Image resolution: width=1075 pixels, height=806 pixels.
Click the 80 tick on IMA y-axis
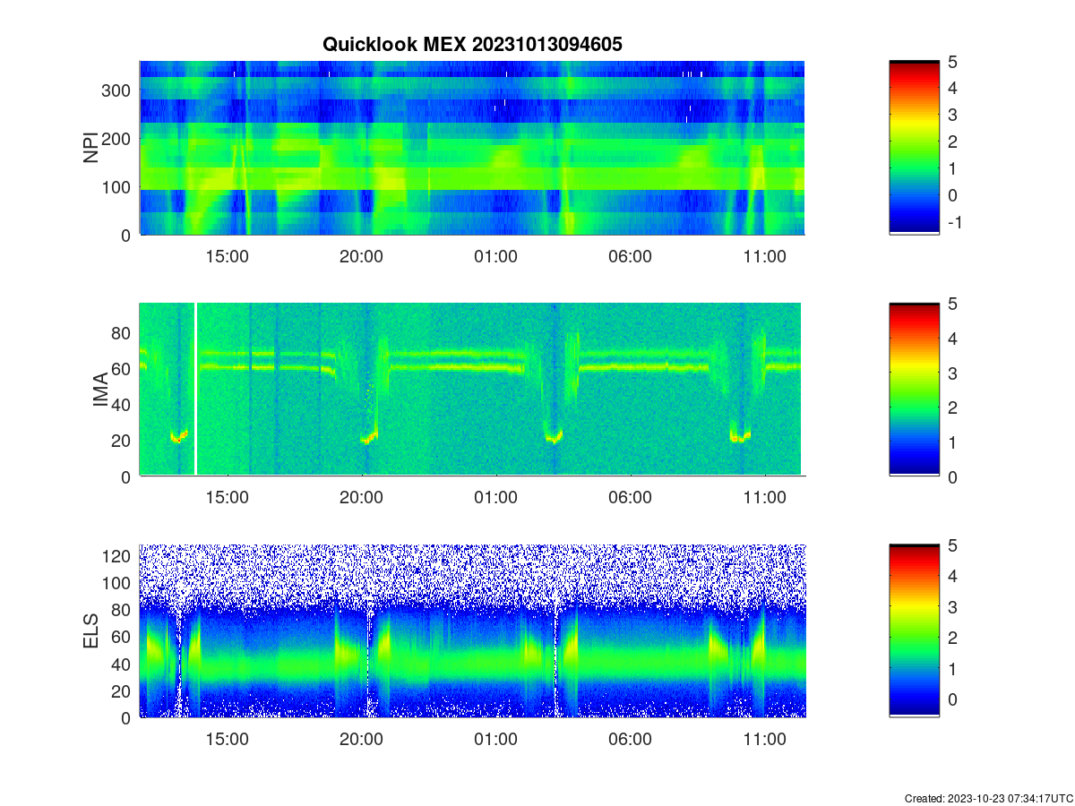(x=123, y=332)
